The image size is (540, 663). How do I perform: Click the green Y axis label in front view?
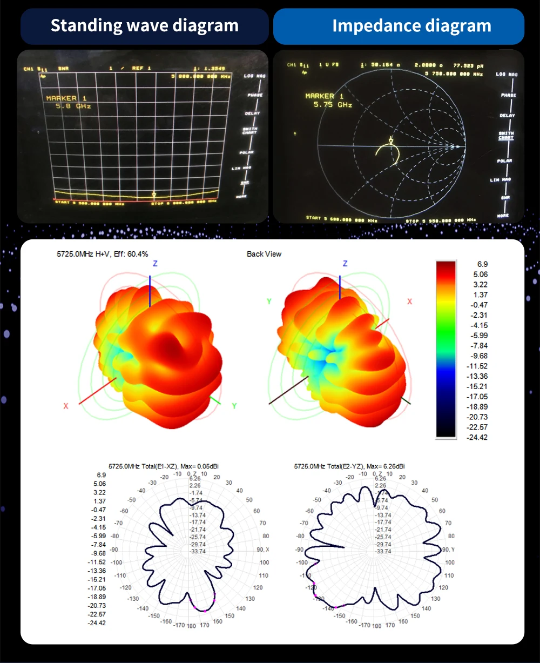(x=234, y=406)
